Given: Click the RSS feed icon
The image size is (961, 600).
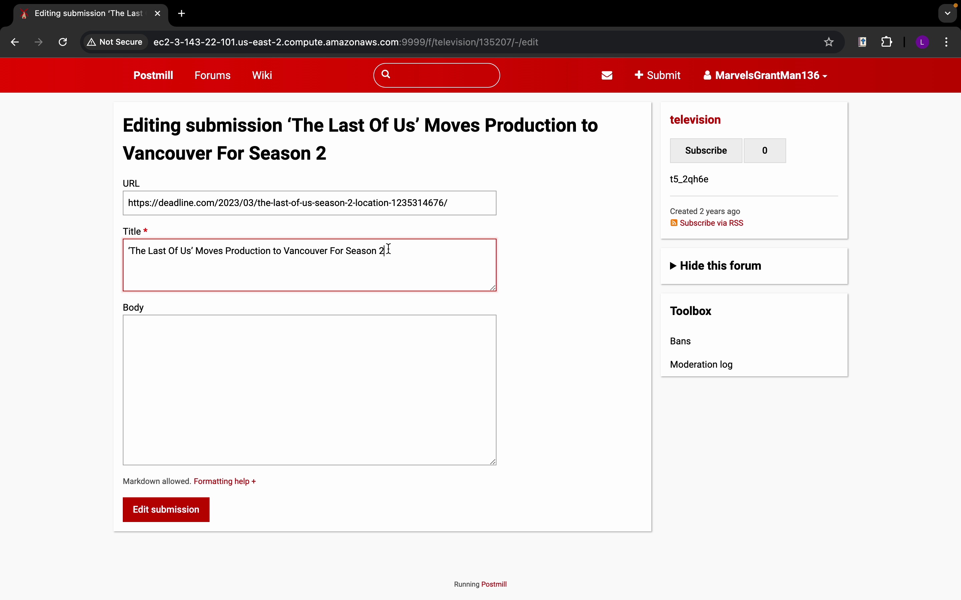Looking at the screenshot, I should coord(674,223).
